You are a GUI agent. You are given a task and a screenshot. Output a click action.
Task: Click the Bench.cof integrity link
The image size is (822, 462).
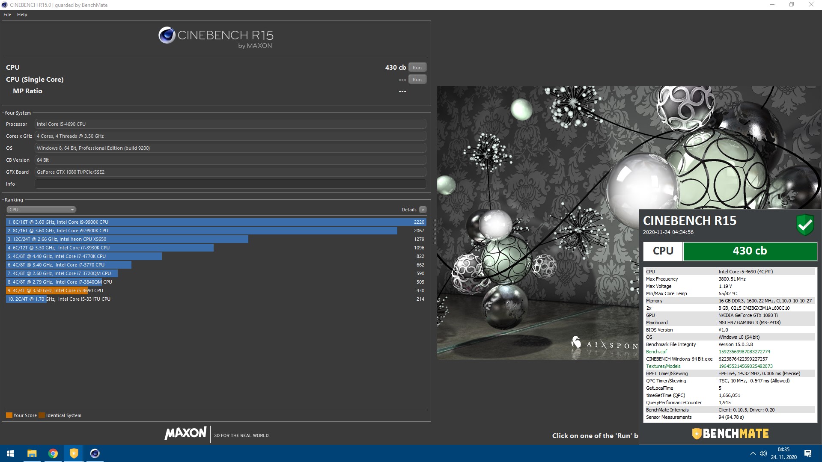point(656,352)
